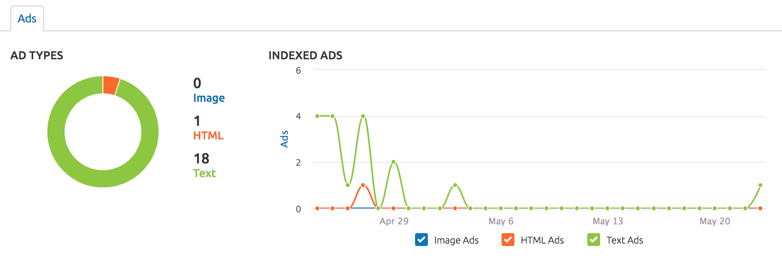Click the first green point at value 4
The height and width of the screenshot is (258, 782).
317,116
